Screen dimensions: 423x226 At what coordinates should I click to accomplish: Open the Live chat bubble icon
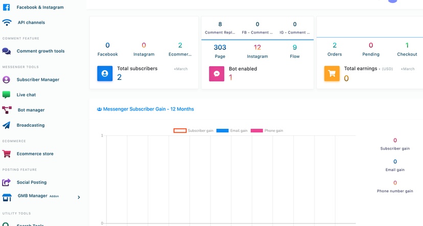6,95
